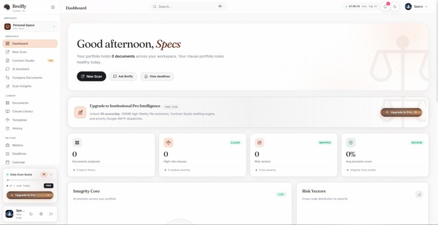
Task: Open Contract Studio in sidebar
Action: [30, 61]
